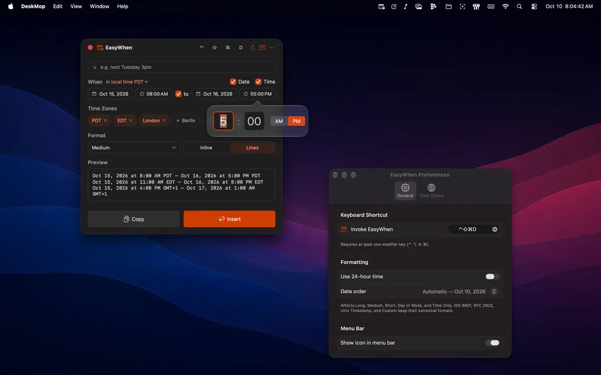Uncheck the Date checkbox
Image resolution: width=601 pixels, height=375 pixels.
point(233,81)
